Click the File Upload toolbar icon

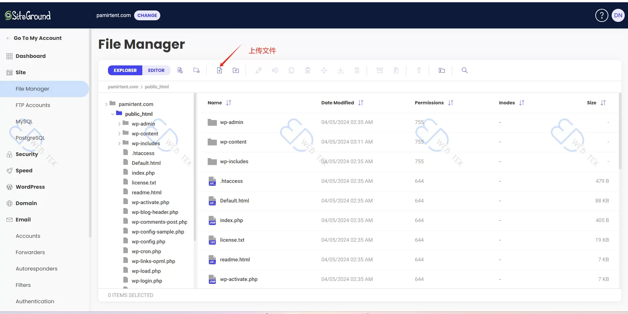(x=219, y=70)
